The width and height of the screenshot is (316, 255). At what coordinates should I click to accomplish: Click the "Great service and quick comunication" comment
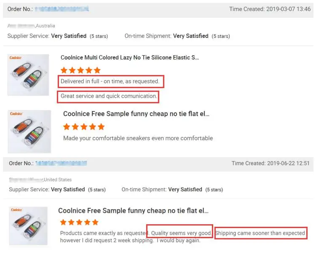(109, 96)
